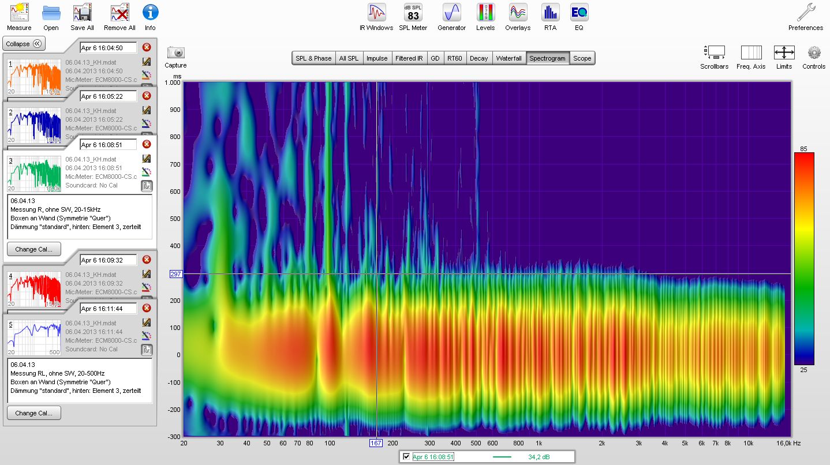Open the Levels meter
Screen dimensions: 830x465
click(x=485, y=17)
